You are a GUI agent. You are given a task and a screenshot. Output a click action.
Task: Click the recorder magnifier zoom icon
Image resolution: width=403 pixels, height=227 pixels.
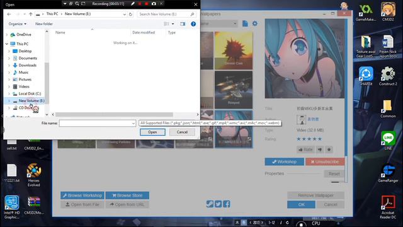click(77, 4)
